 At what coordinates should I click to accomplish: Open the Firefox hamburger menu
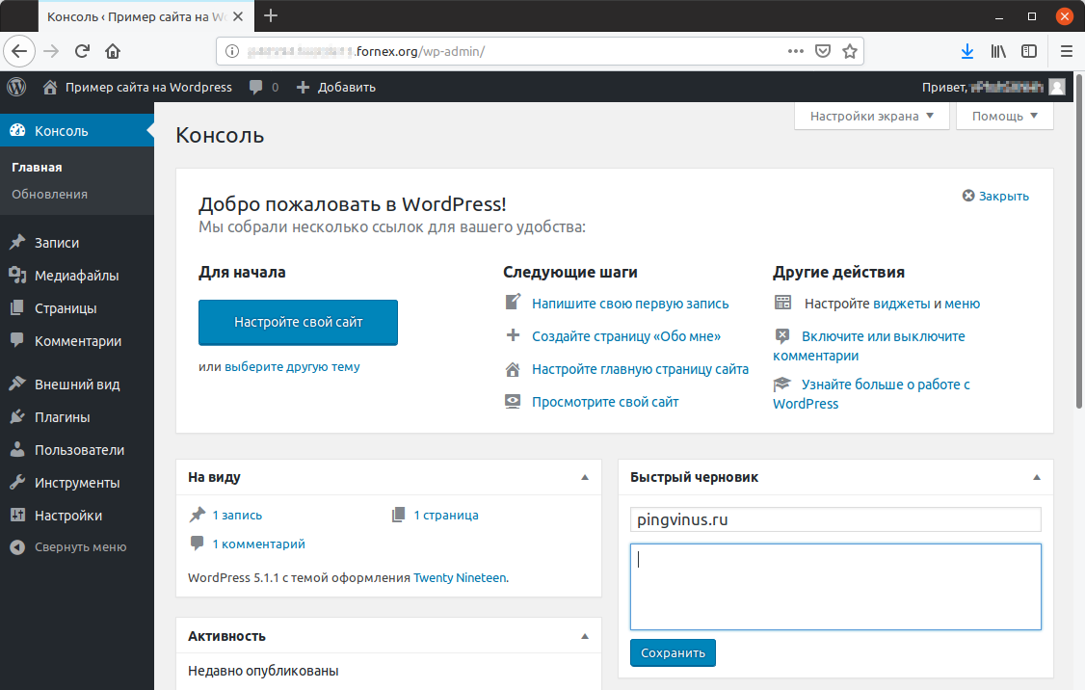tap(1066, 51)
